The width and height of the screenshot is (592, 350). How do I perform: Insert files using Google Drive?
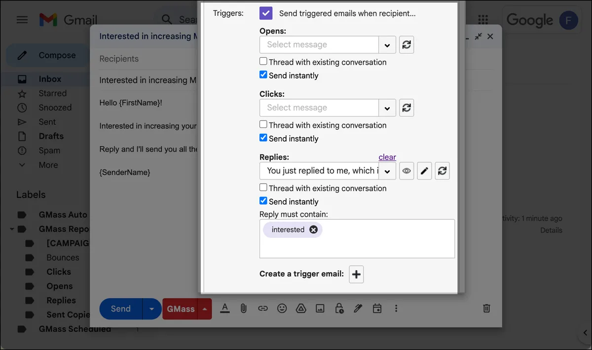point(301,309)
